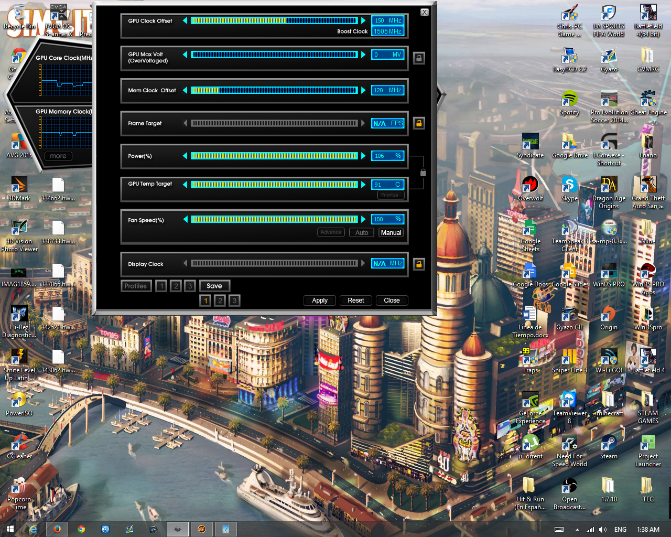Open the Fraps desktop icon

[x=531, y=360]
